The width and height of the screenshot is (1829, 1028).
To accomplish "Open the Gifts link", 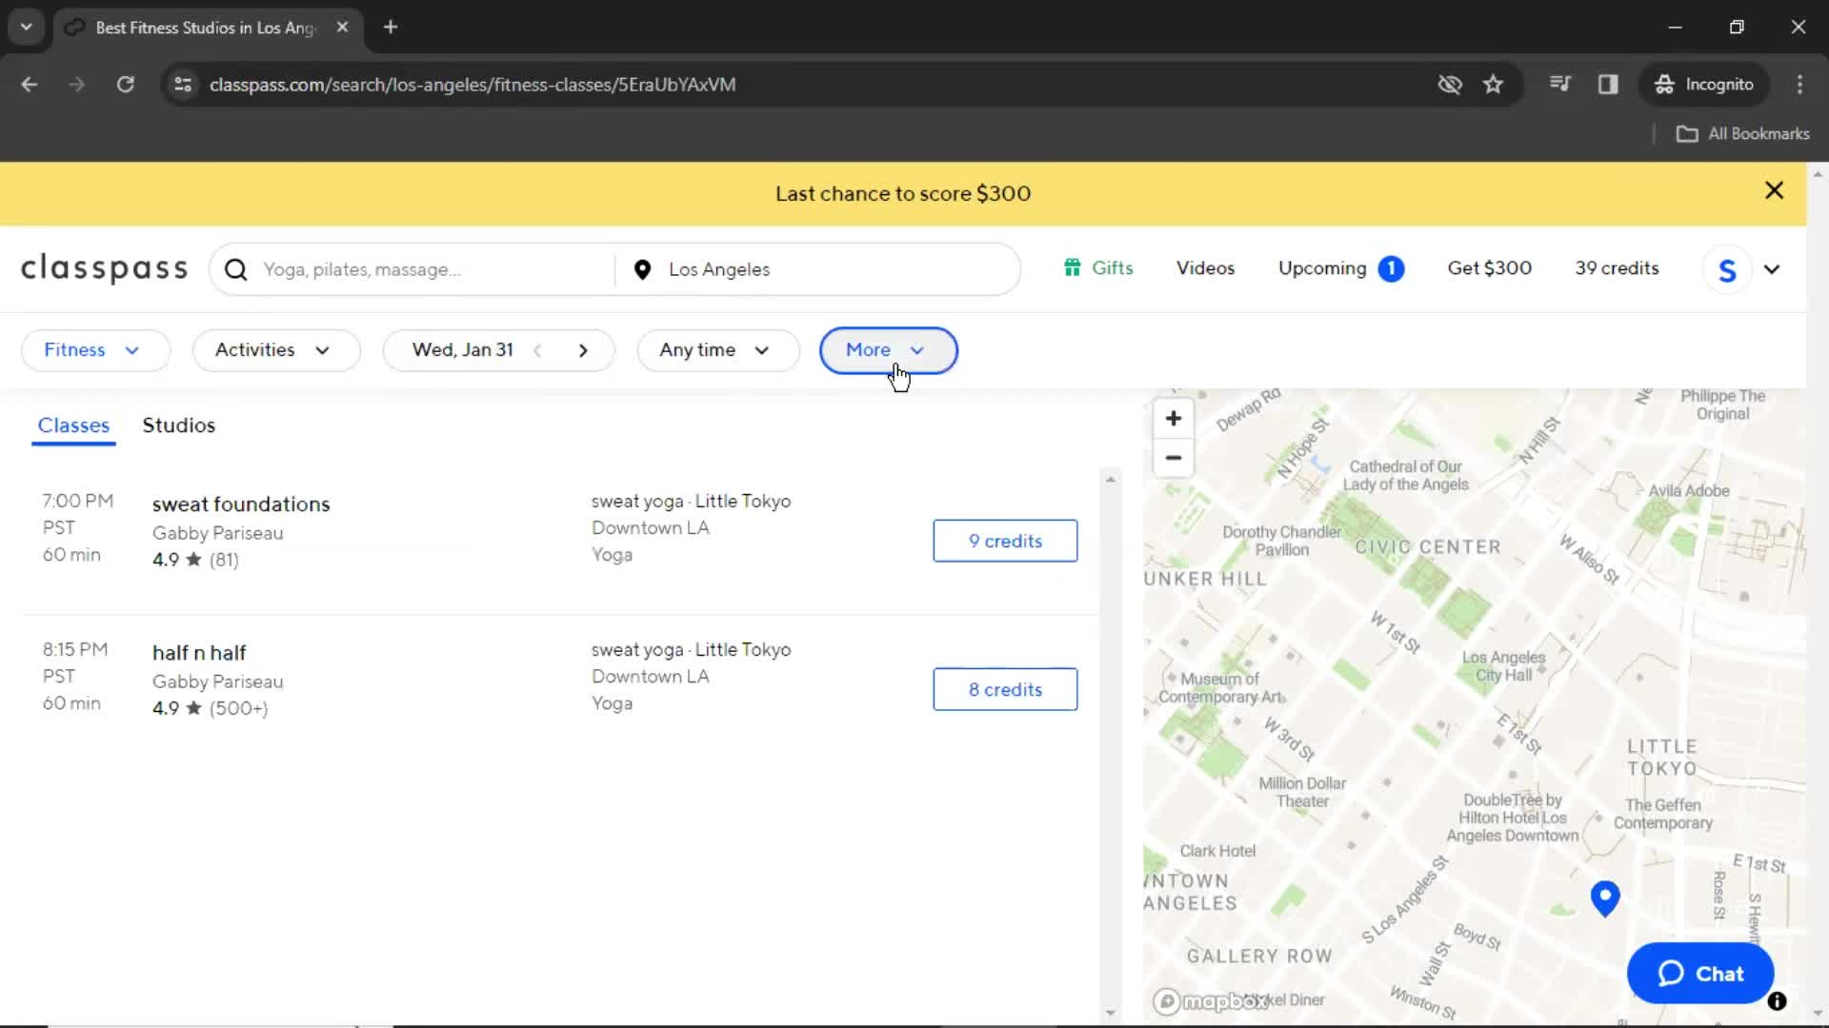I will pos(1098,268).
